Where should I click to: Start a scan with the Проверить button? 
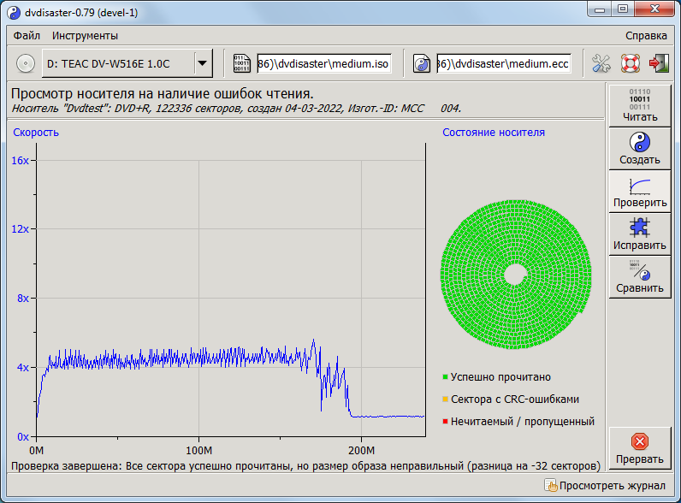click(x=640, y=192)
